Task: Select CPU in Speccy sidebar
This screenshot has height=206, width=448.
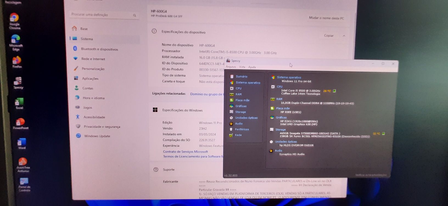Action: pyautogui.click(x=239, y=88)
